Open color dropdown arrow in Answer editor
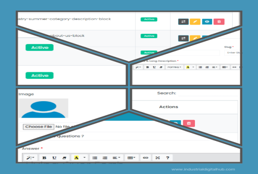This screenshot has height=174, width=258. (85, 158)
